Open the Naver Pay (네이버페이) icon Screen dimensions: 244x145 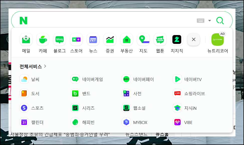tap(126, 79)
